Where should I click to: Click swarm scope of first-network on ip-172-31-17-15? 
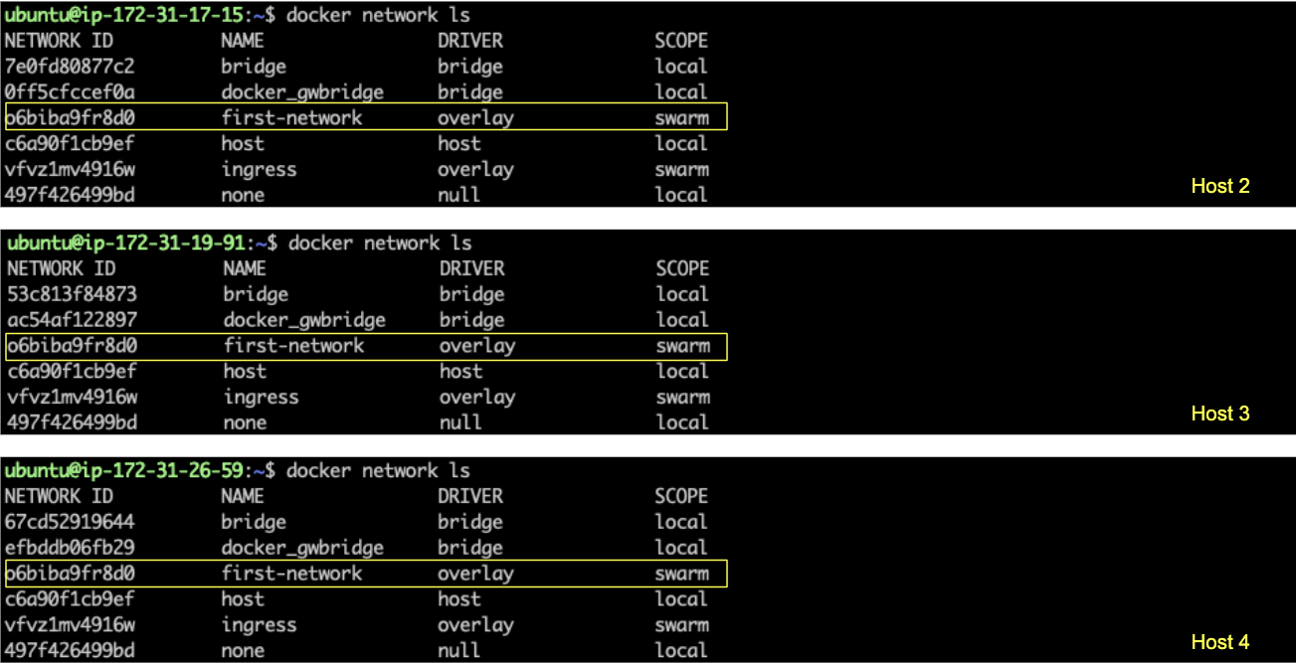tap(681, 118)
